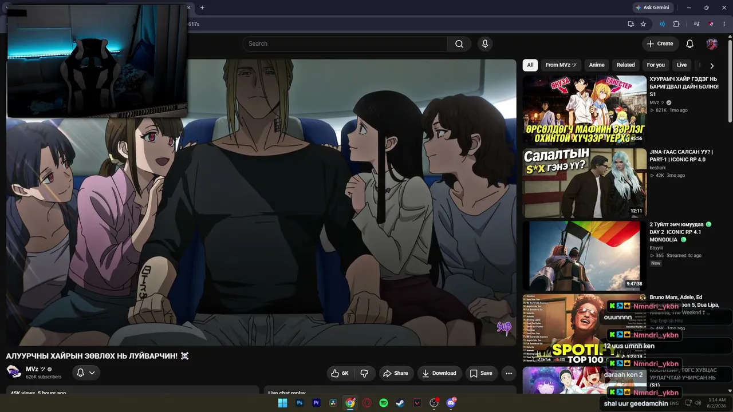Image resolution: width=733 pixels, height=412 pixels.
Task: Show more filter chips with the arrow
Action: coord(712,65)
